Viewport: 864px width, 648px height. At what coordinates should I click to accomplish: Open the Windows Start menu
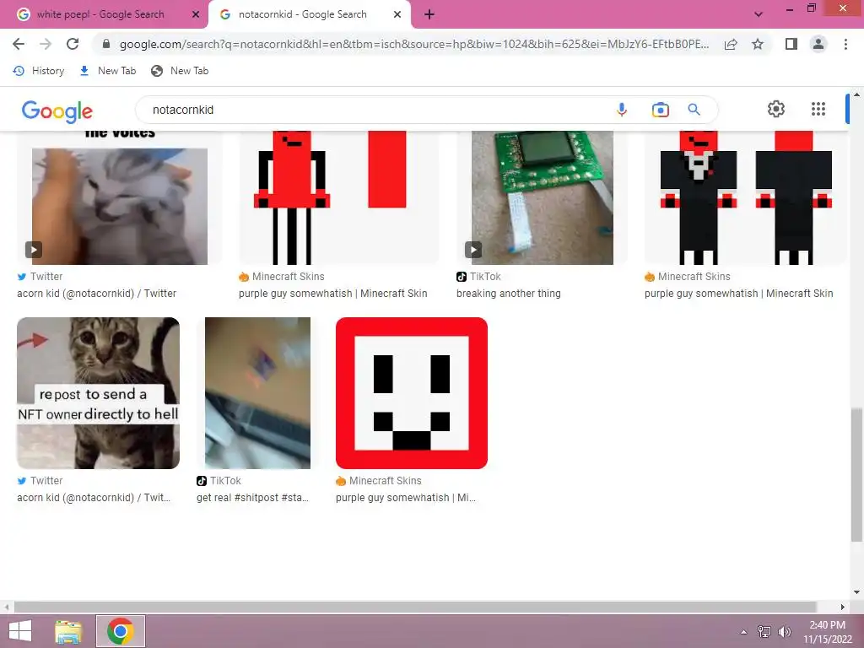20,631
